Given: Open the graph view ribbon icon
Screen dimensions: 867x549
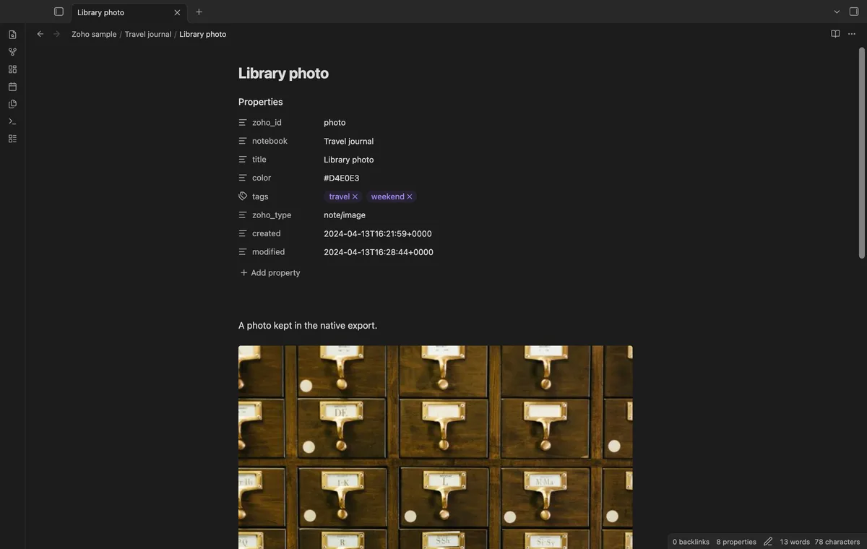Looking at the screenshot, I should (x=12, y=52).
